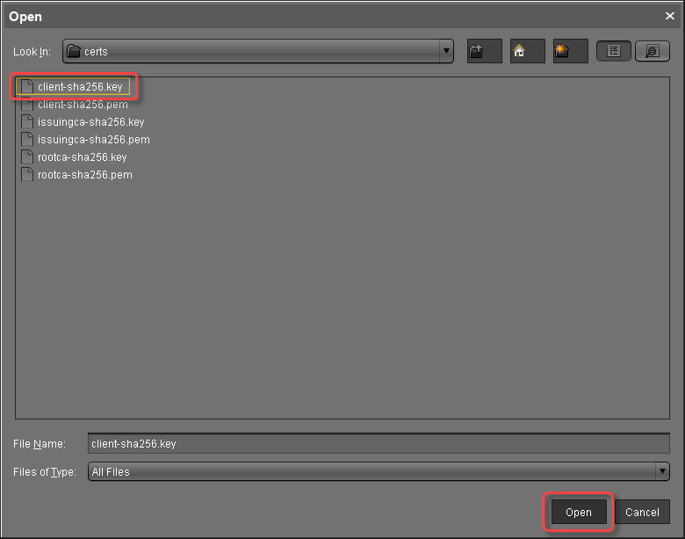This screenshot has height=539, width=685.
Task: Open the Files of Type dropdown
Action: (662, 472)
